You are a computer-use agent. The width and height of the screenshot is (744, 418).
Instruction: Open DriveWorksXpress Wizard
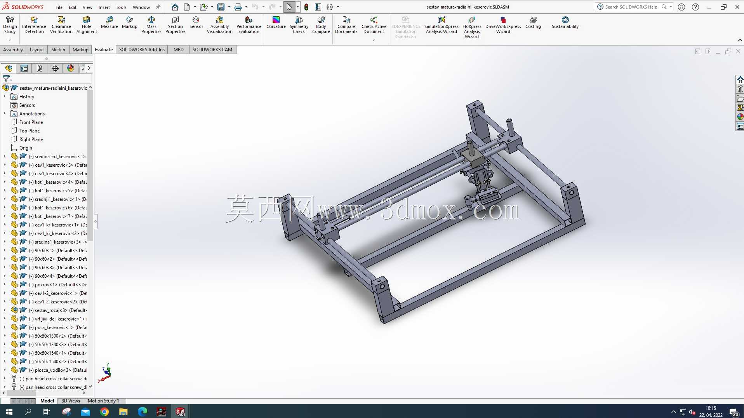pyautogui.click(x=503, y=25)
